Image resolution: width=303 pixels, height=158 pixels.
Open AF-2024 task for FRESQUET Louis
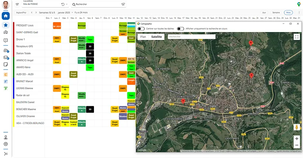pyautogui.click(x=57, y=26)
